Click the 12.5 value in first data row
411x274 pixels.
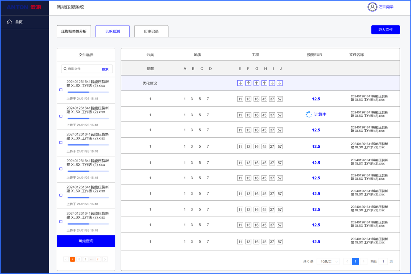click(x=316, y=99)
